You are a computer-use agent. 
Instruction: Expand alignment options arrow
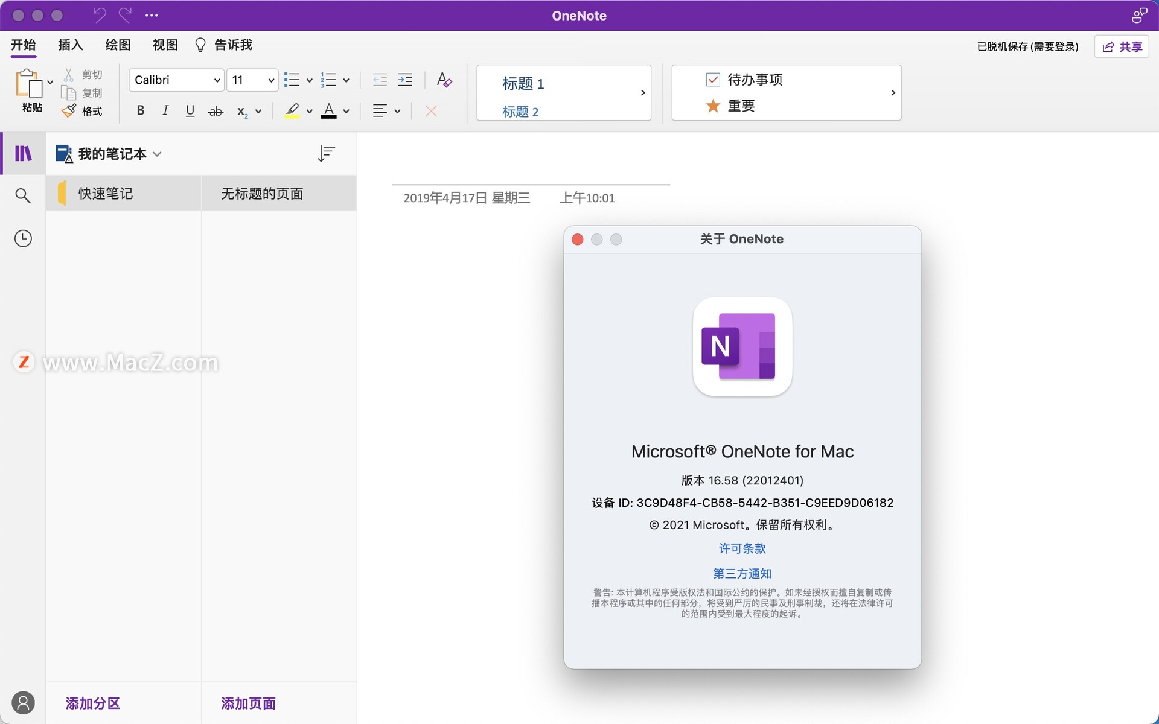click(x=397, y=111)
